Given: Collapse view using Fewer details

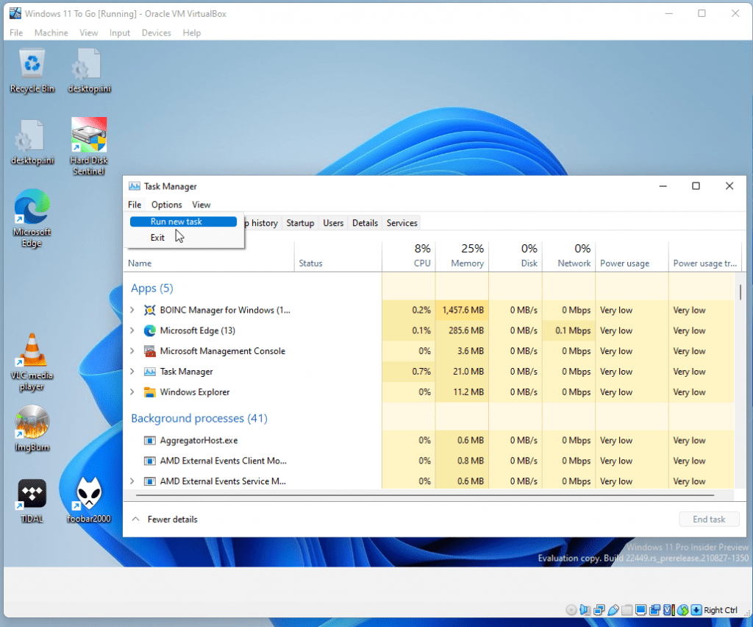Looking at the screenshot, I should tap(165, 520).
